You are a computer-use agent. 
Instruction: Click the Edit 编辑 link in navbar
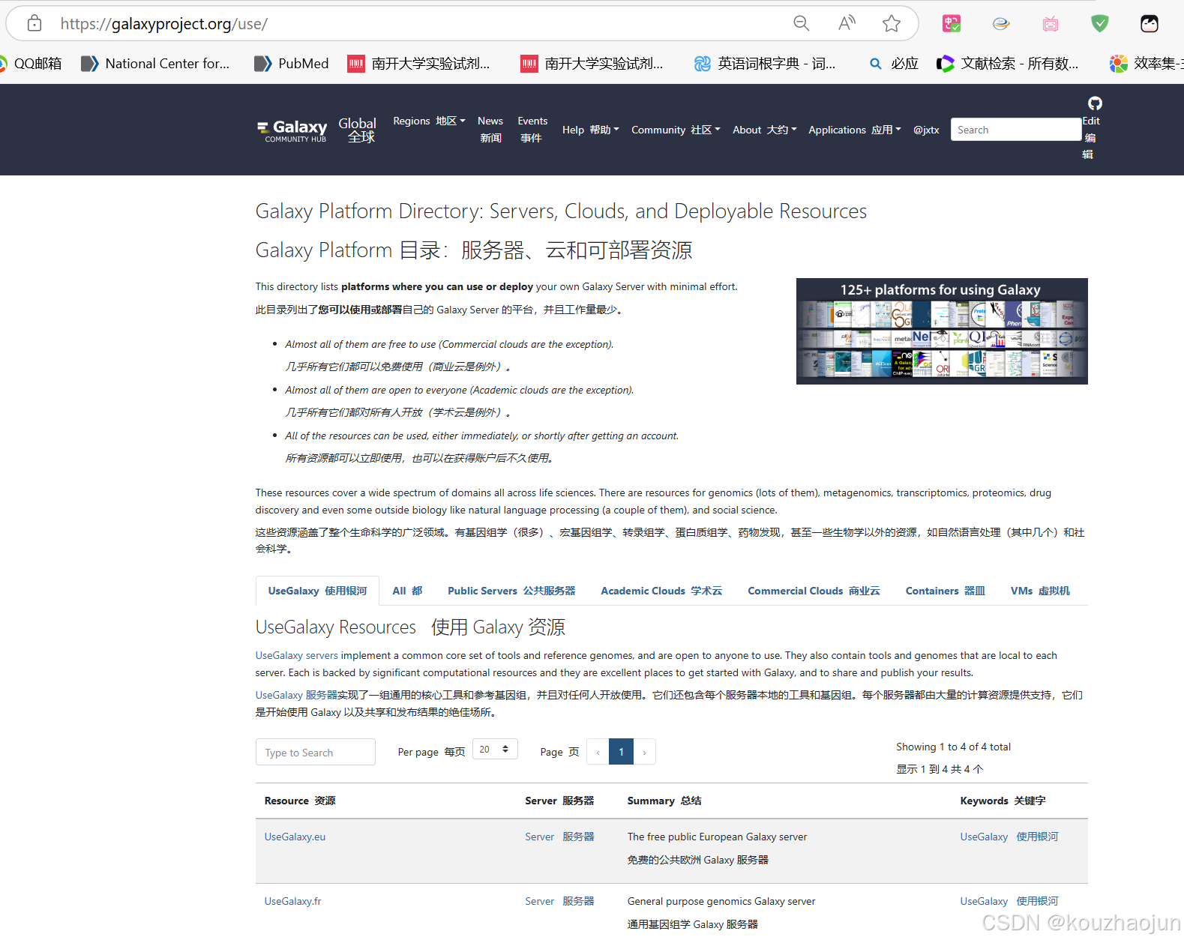click(1090, 137)
